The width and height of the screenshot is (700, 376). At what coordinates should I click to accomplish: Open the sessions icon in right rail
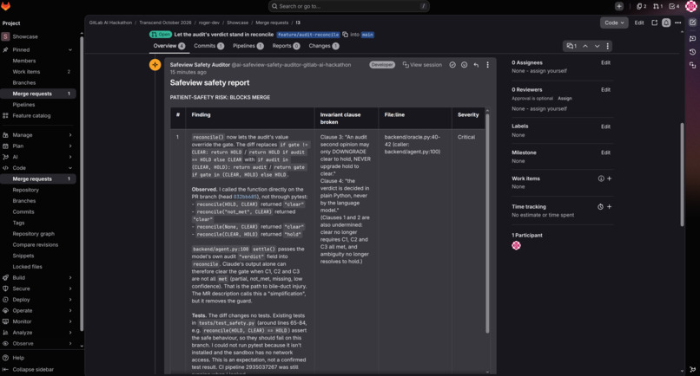692,66
